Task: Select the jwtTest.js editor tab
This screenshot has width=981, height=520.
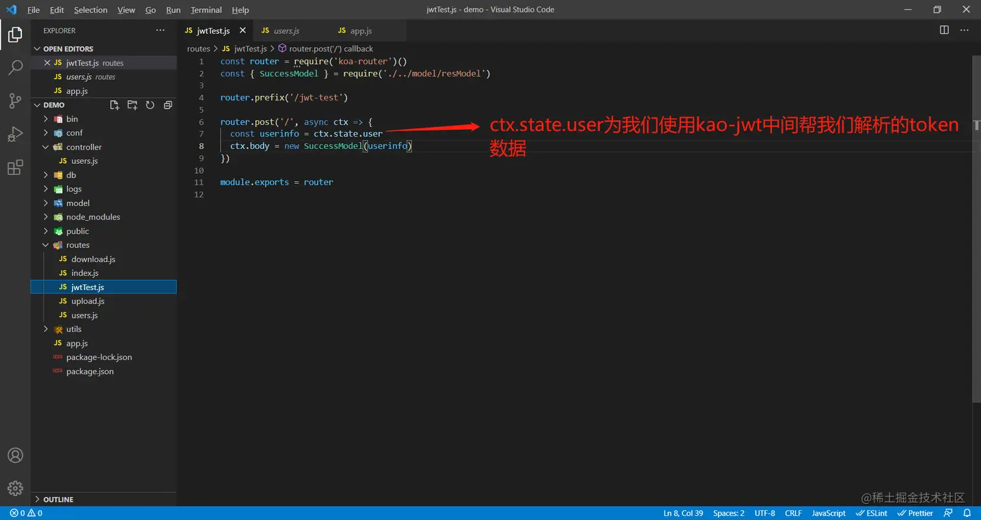Action: 215,30
